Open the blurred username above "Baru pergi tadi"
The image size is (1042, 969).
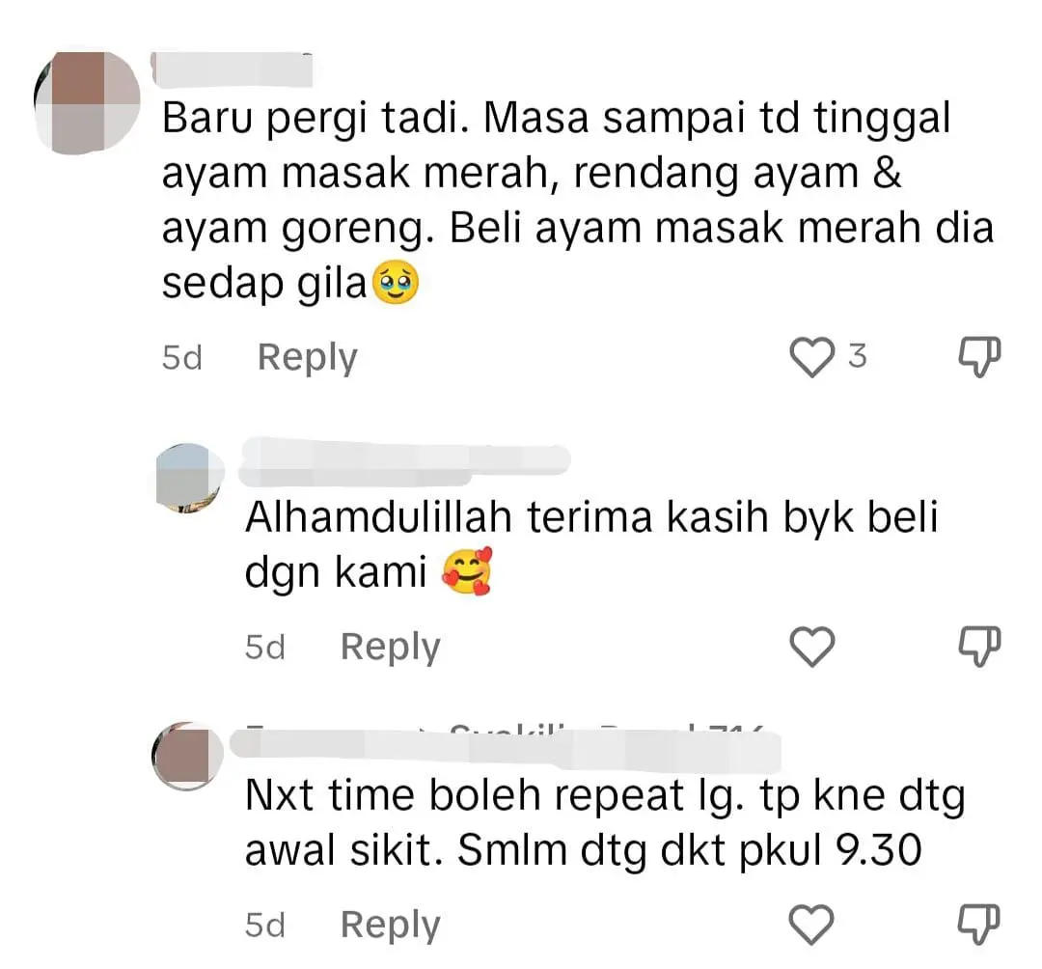coord(232,69)
